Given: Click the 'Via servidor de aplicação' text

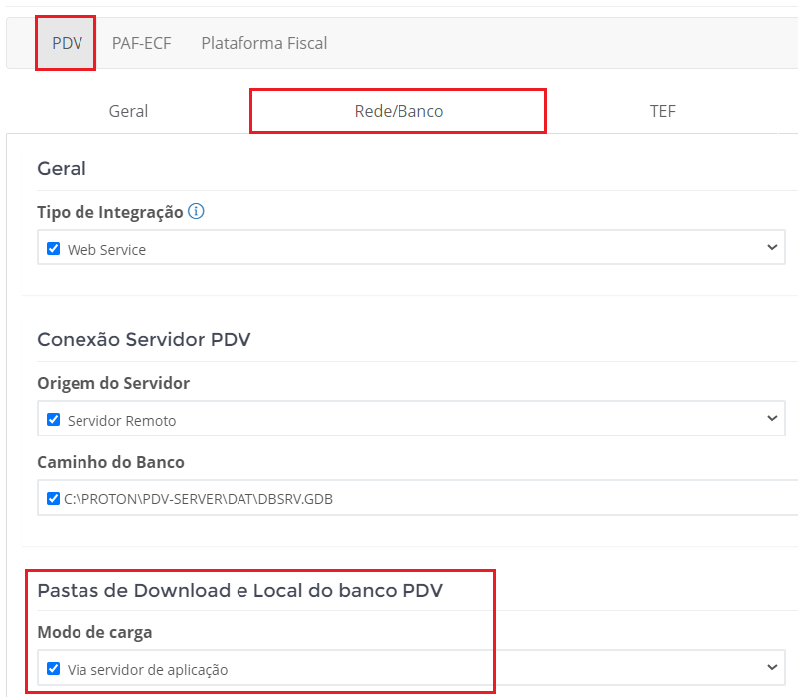Looking at the screenshot, I should point(148,670).
